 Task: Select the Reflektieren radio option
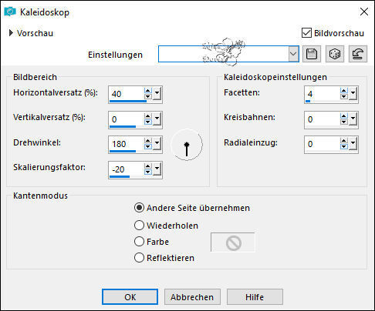[x=139, y=258]
